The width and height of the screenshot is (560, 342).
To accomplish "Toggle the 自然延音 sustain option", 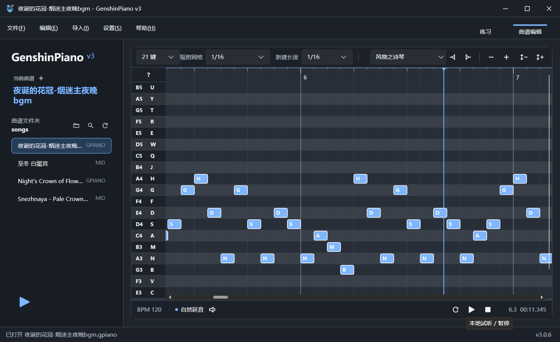I will [189, 310].
